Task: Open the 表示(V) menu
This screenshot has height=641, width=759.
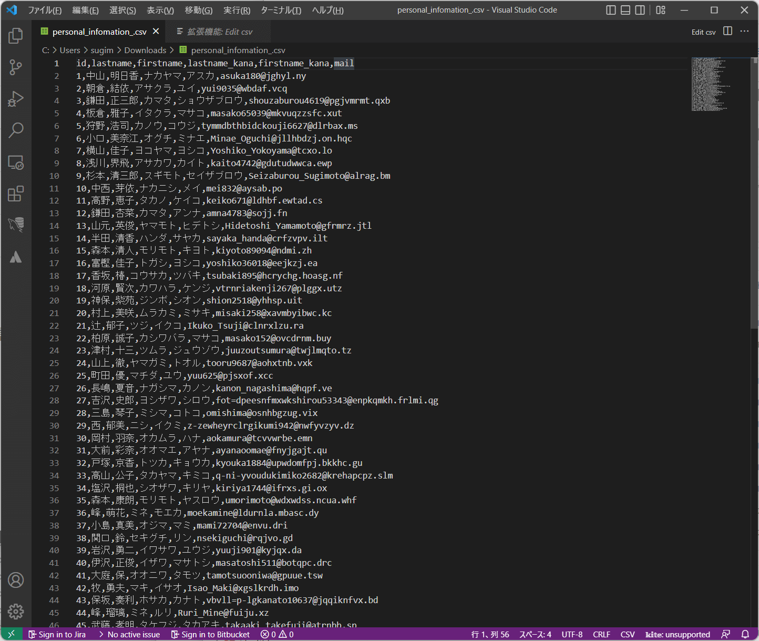Action: coord(160,10)
